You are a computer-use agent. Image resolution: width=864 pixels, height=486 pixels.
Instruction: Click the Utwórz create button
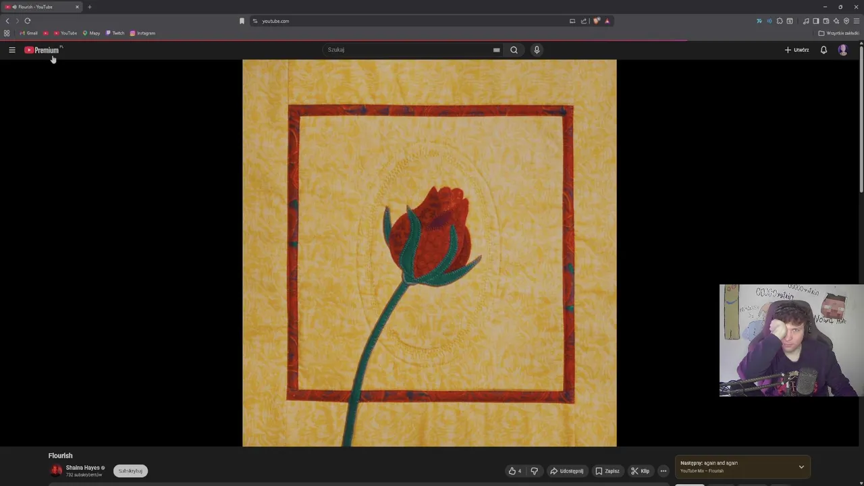(x=796, y=50)
